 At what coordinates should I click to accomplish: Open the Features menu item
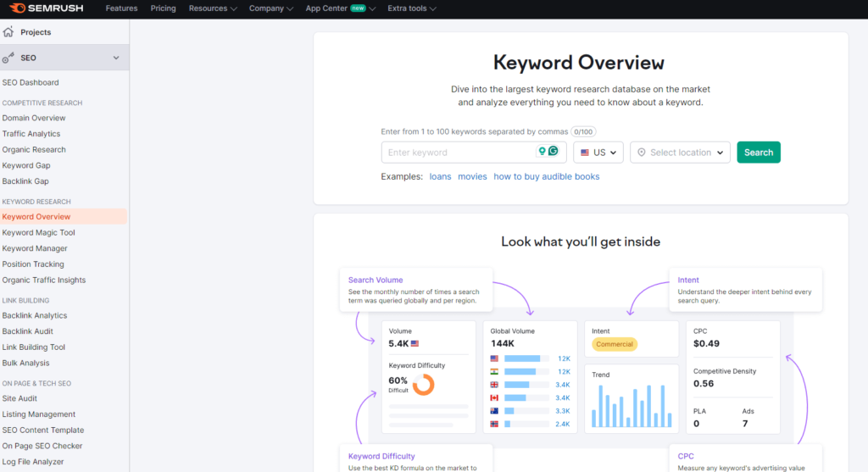click(121, 8)
